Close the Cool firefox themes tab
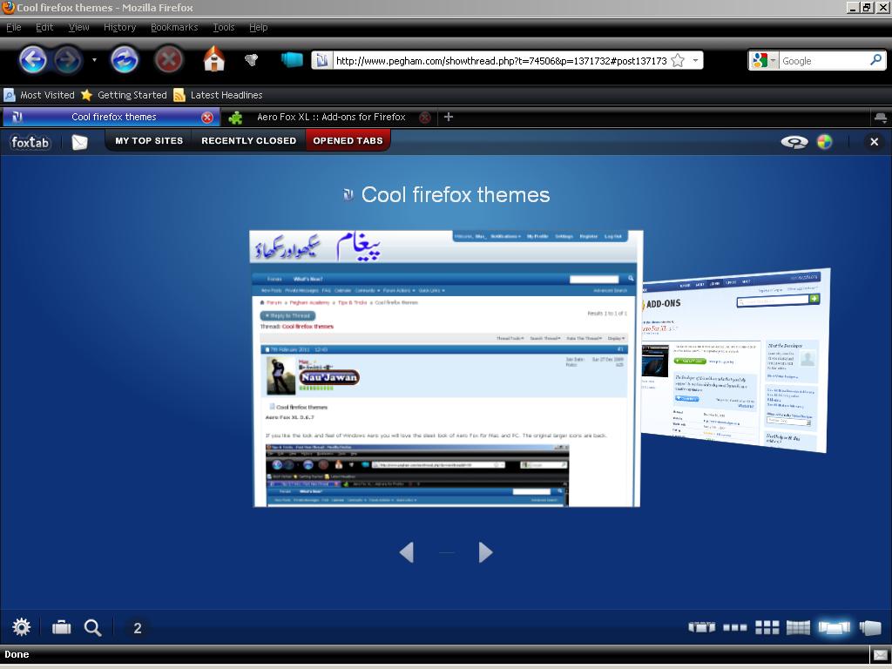This screenshot has width=892, height=669. [x=207, y=118]
